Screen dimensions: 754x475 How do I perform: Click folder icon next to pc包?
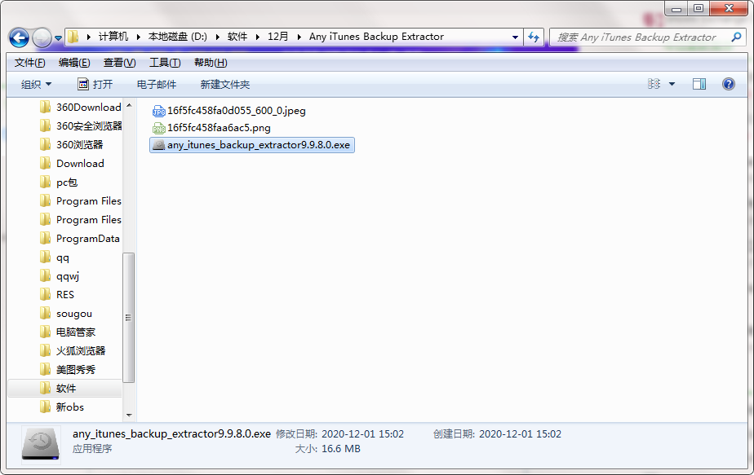45,182
